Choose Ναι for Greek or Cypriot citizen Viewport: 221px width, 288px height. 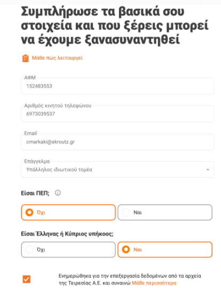coord(165,250)
